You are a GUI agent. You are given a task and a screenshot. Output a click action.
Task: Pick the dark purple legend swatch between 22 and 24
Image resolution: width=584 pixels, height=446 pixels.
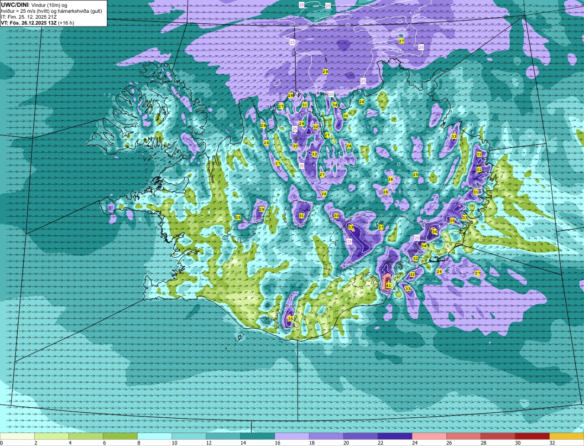(395, 436)
